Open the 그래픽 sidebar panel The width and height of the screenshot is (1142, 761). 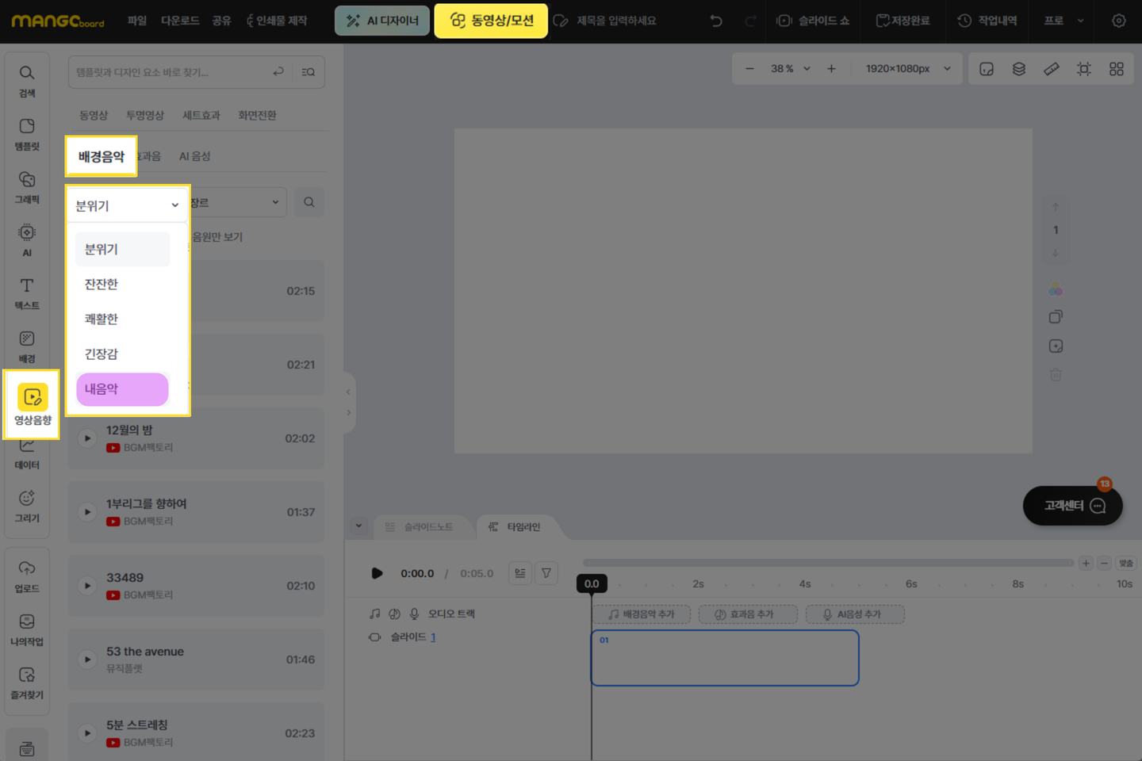(27, 187)
